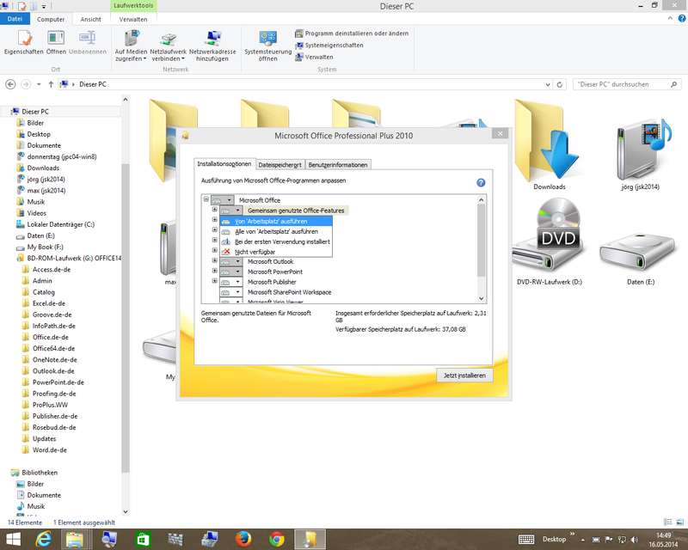This screenshot has width=688, height=550.
Task: Click the blue help icon in Office setup
Action: [x=481, y=183]
